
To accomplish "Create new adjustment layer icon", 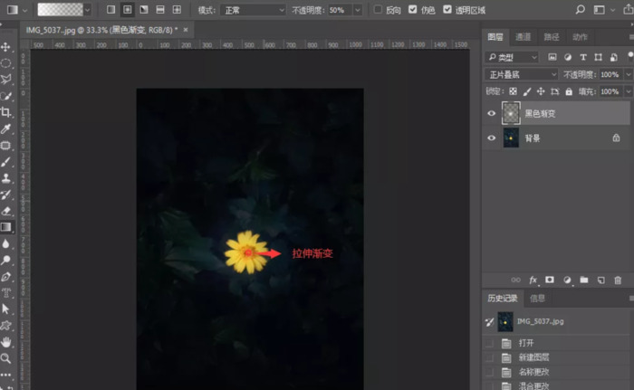I will tap(567, 280).
